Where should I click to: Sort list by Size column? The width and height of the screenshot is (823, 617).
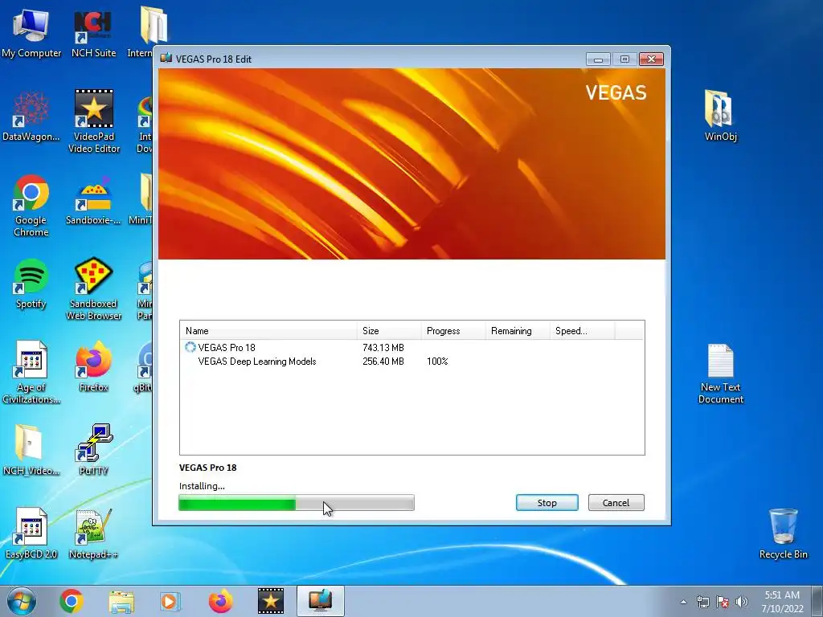pyautogui.click(x=389, y=330)
